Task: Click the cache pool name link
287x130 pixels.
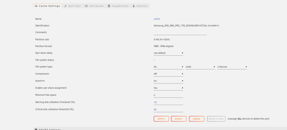Action: point(157,19)
